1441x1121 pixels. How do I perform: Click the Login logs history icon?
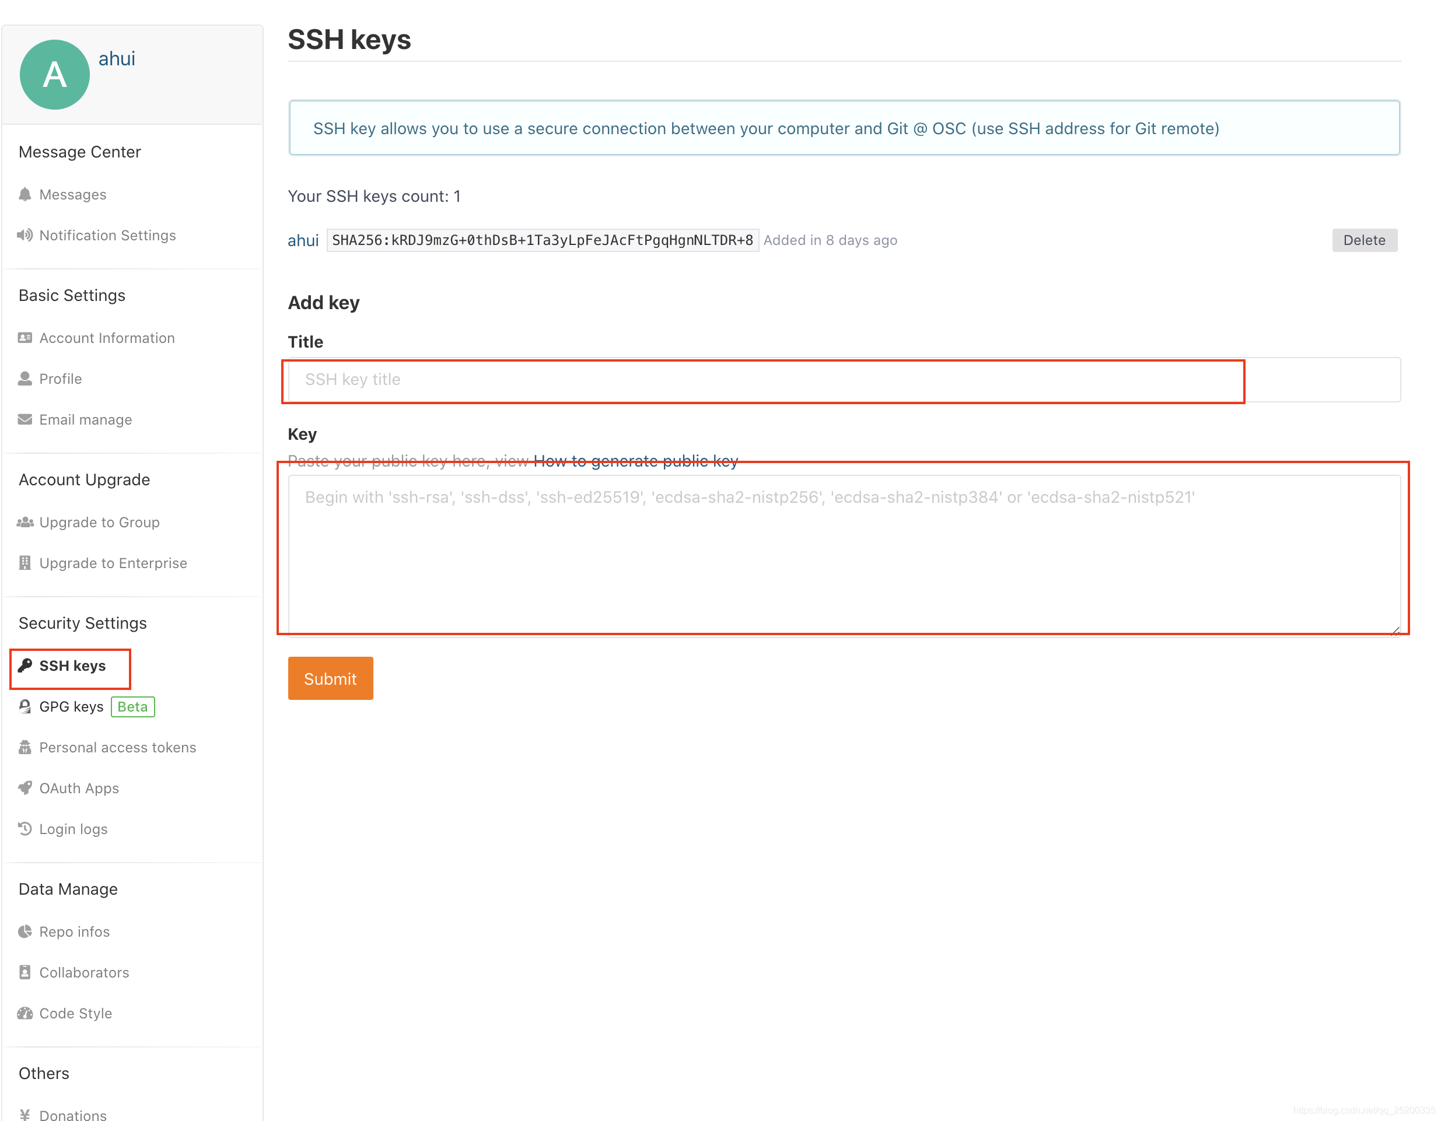pos(26,830)
